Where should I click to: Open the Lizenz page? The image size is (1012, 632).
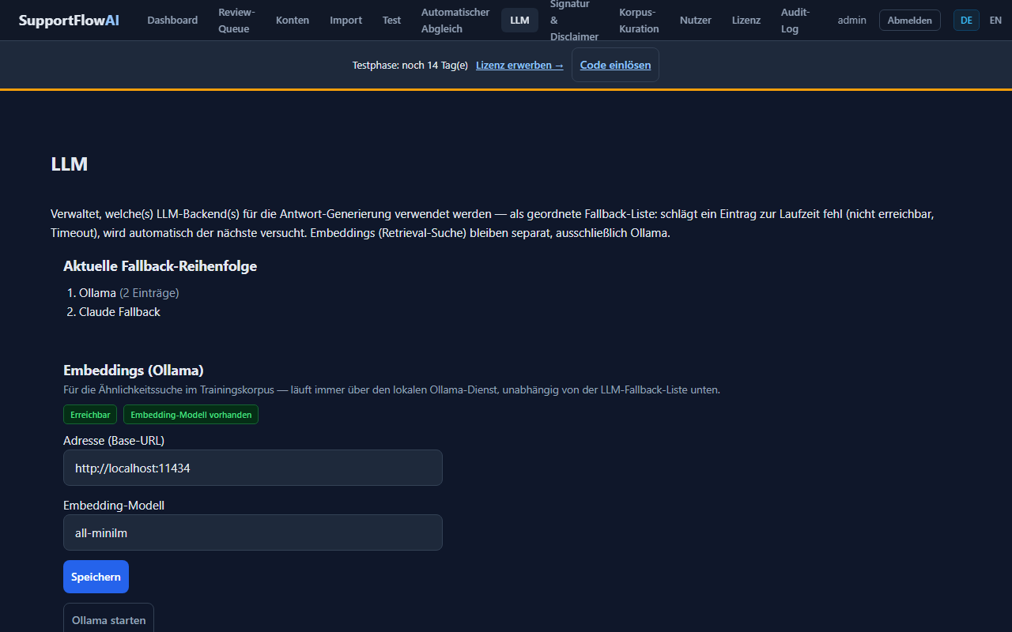pyautogui.click(x=746, y=21)
